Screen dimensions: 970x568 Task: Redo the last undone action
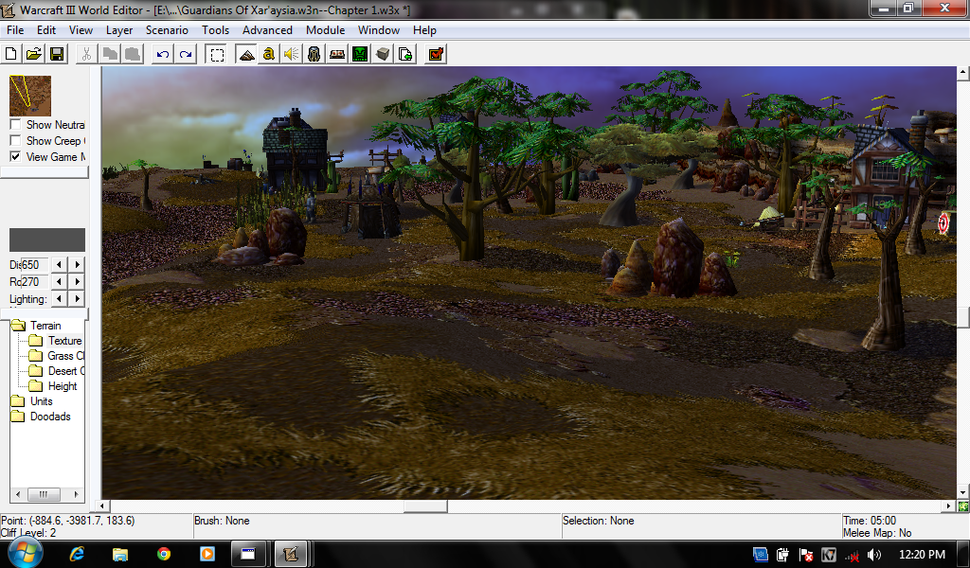186,54
